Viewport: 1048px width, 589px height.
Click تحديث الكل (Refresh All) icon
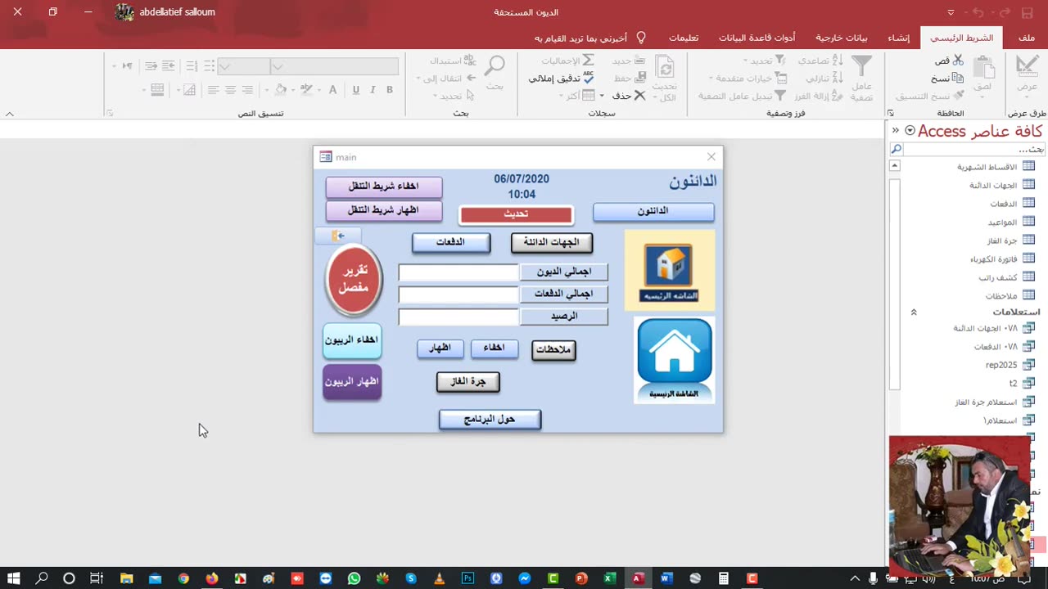click(x=664, y=67)
